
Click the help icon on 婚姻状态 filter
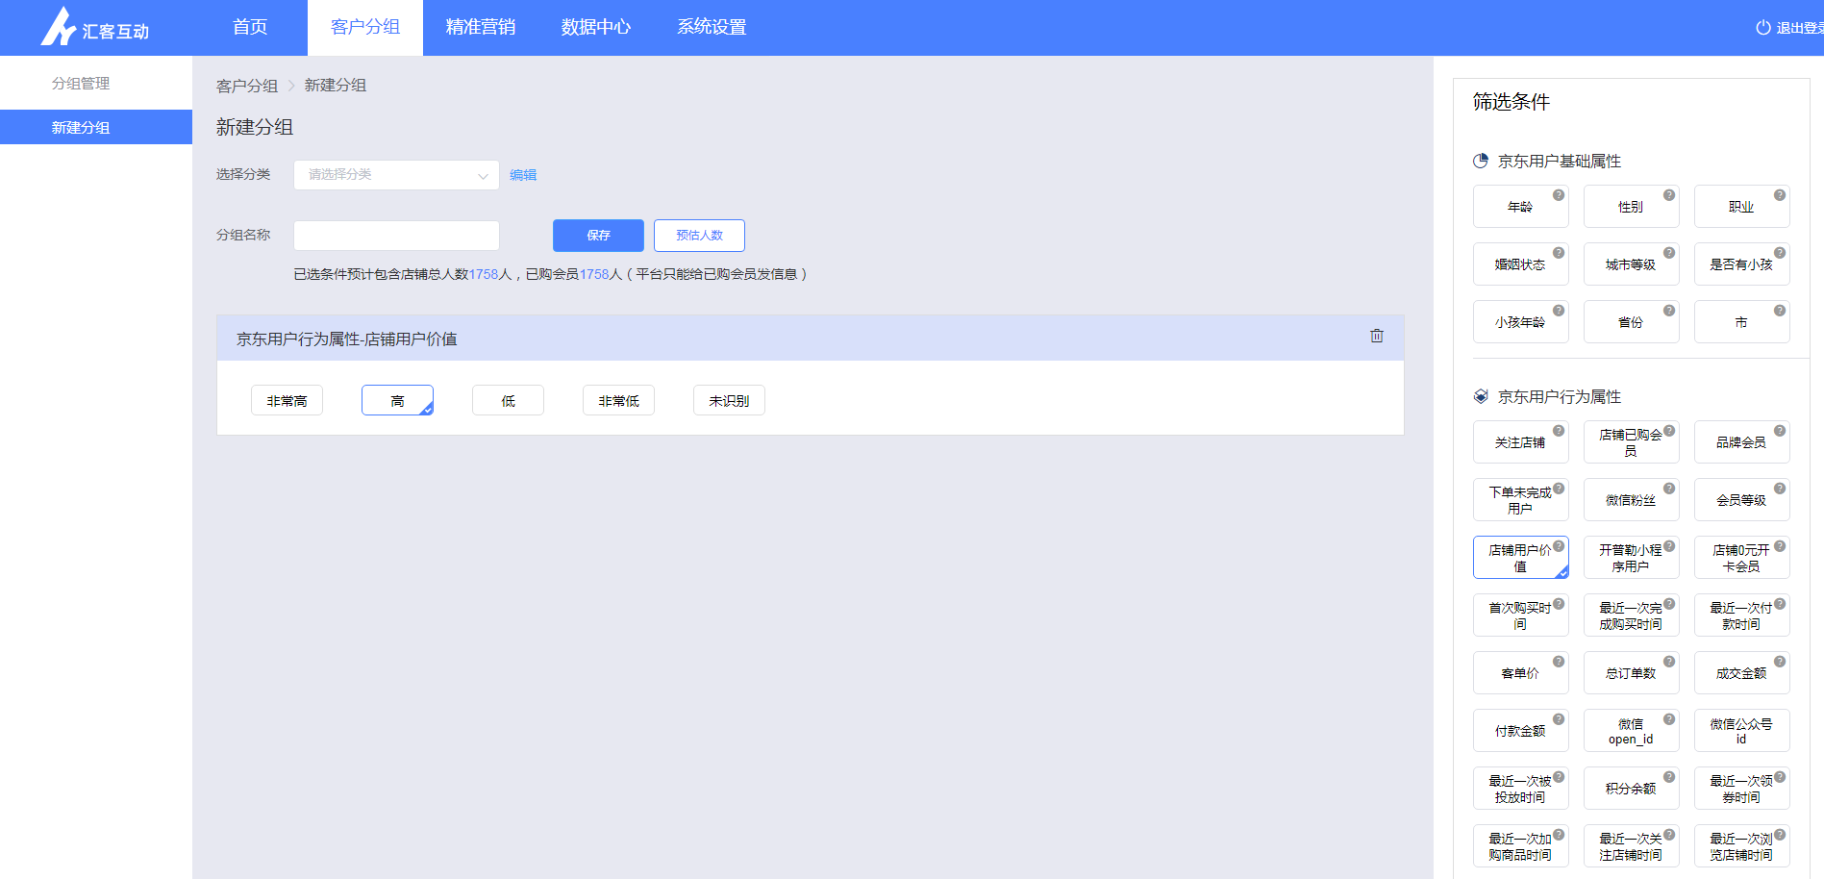click(x=1559, y=253)
